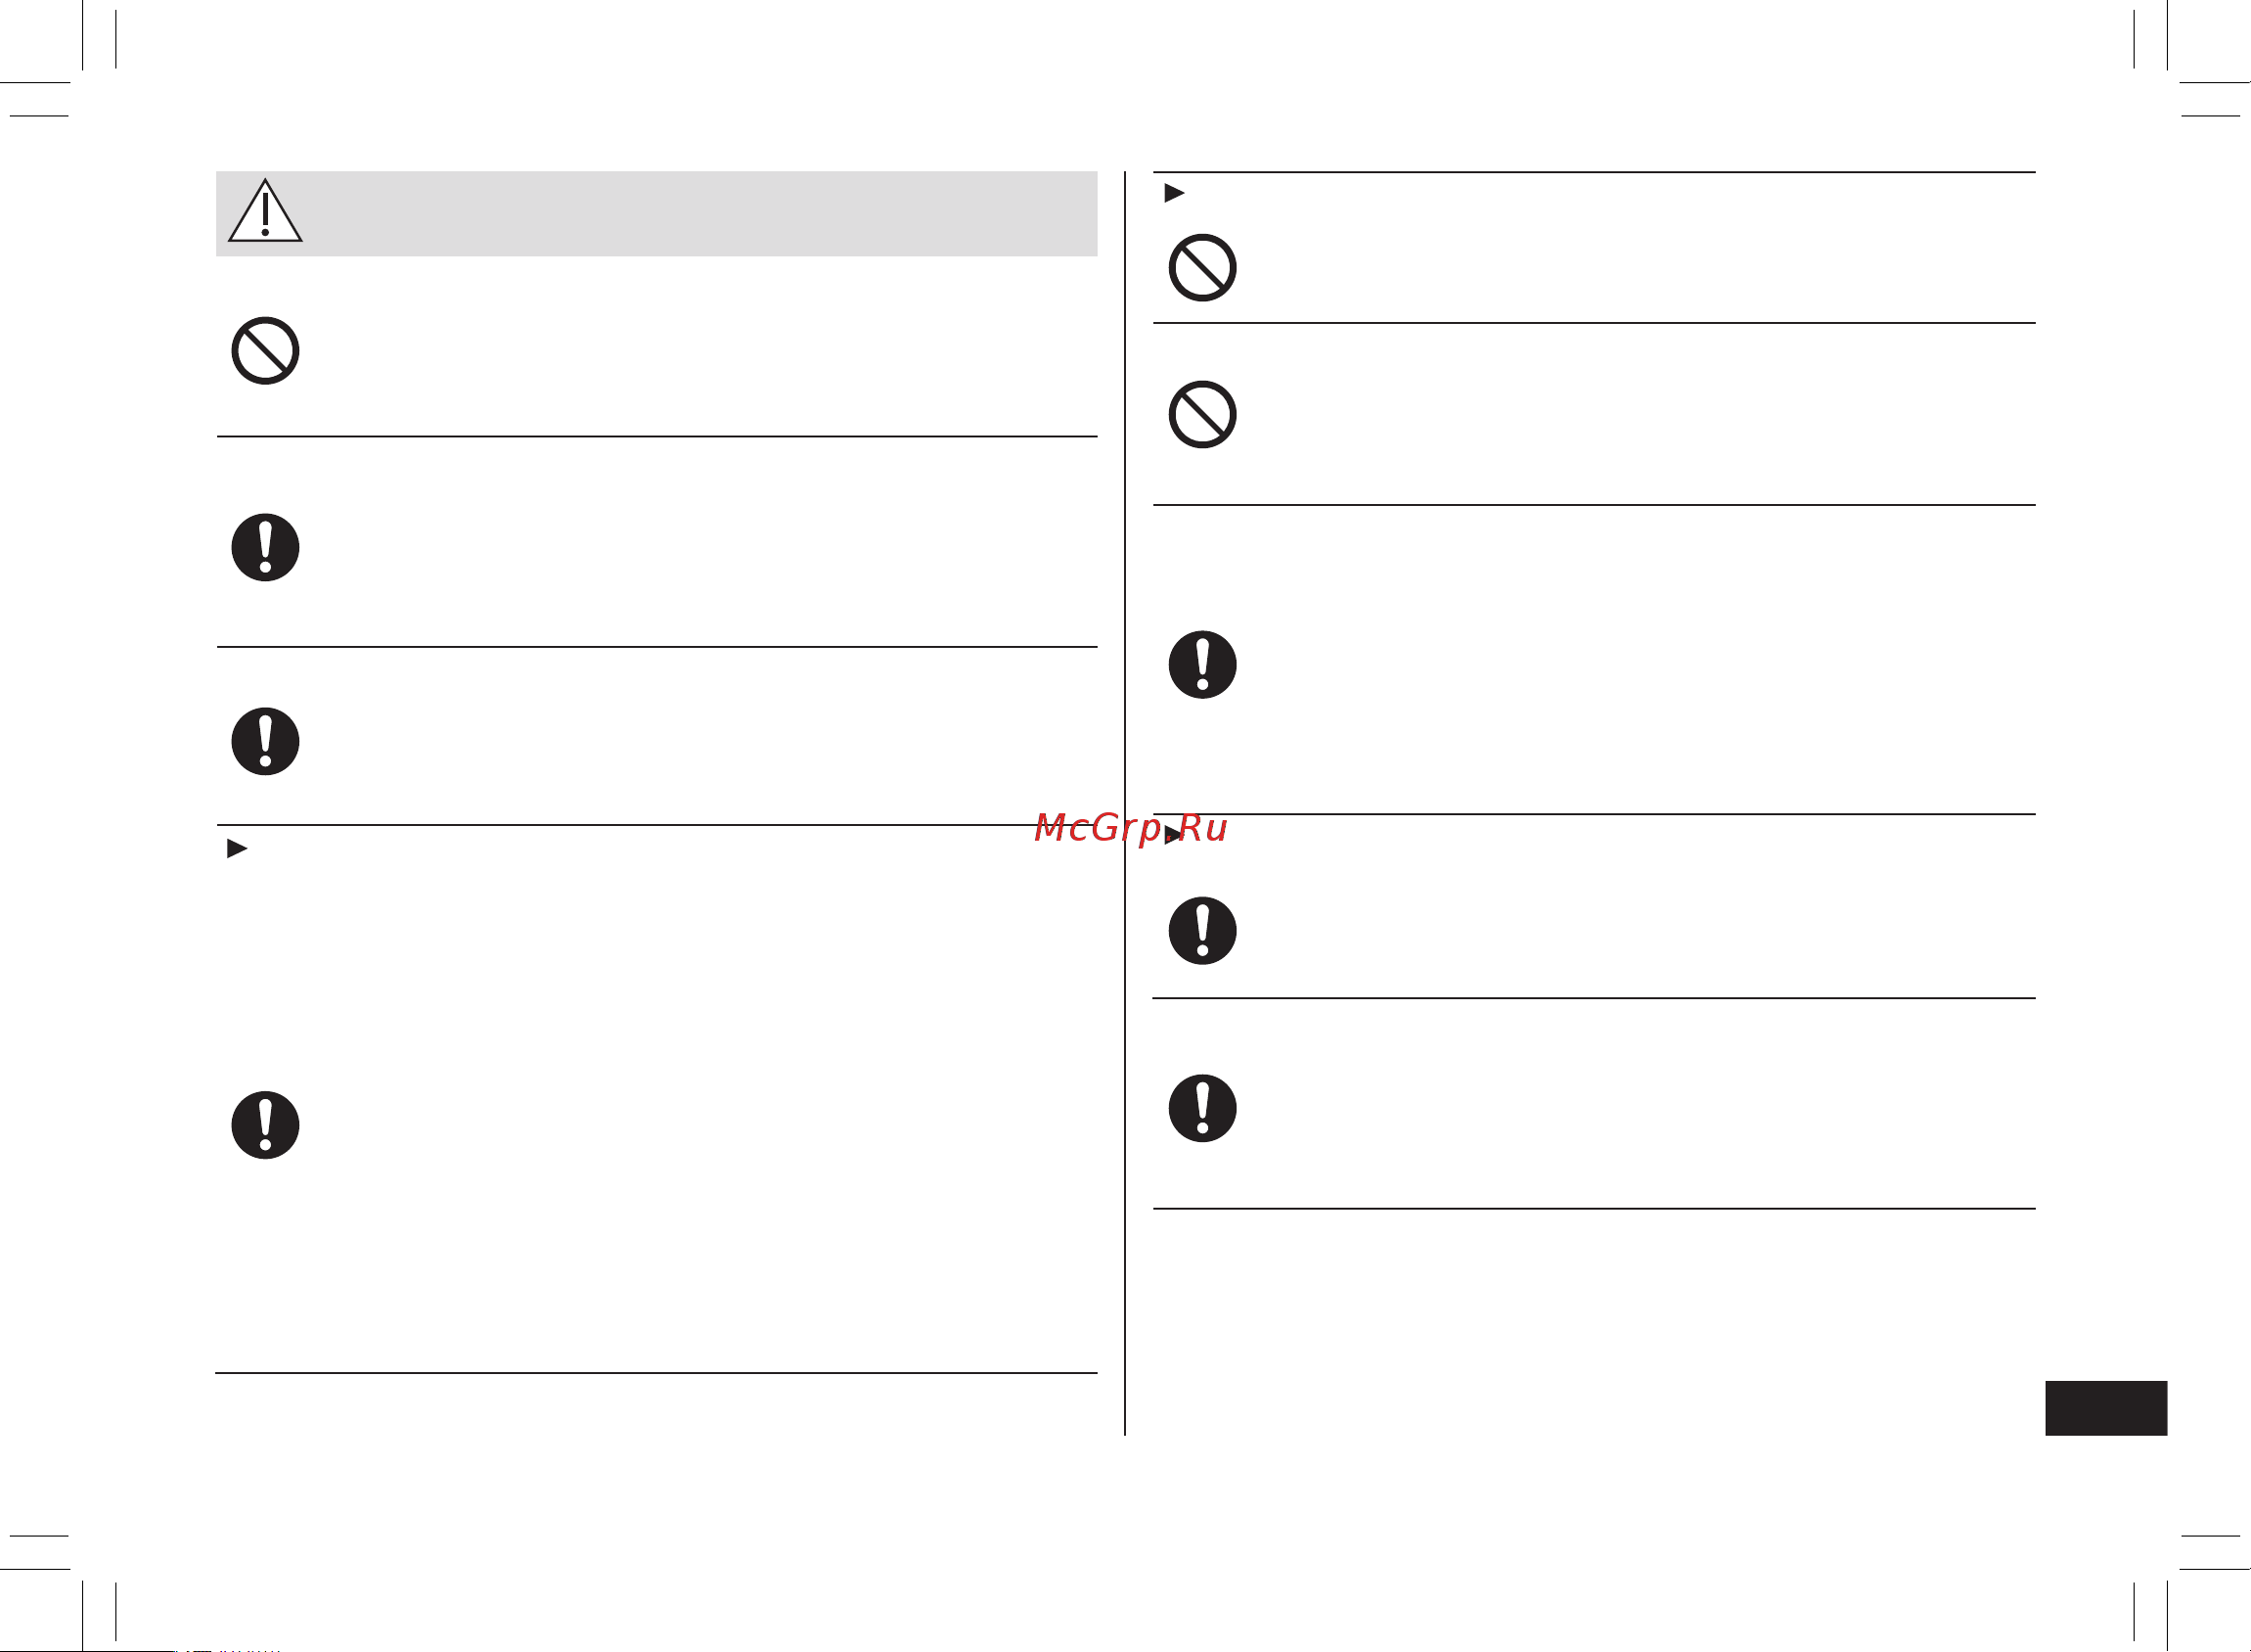The height and width of the screenshot is (1652, 2251).
Task: Click the gray warning header banner
Action: pos(656,213)
